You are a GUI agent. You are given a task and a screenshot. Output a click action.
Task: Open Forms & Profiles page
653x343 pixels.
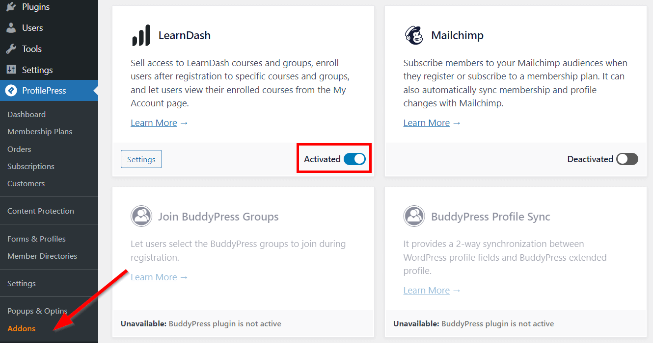click(36, 239)
